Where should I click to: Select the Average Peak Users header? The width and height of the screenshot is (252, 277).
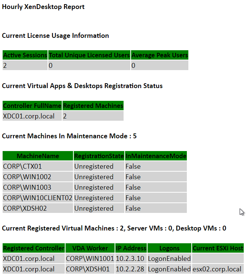[160, 55]
